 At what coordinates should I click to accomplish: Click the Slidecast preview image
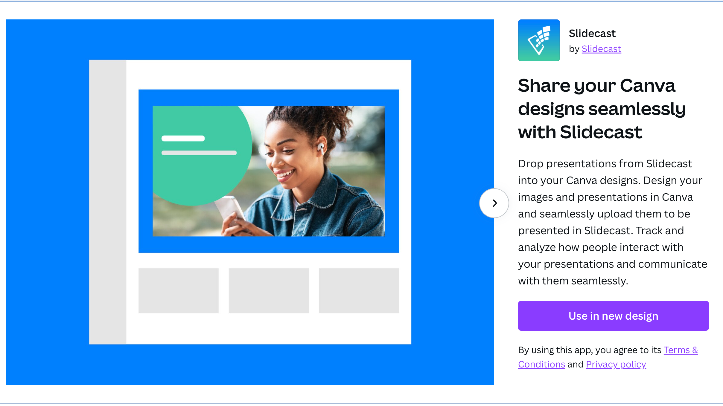pyautogui.click(x=250, y=202)
